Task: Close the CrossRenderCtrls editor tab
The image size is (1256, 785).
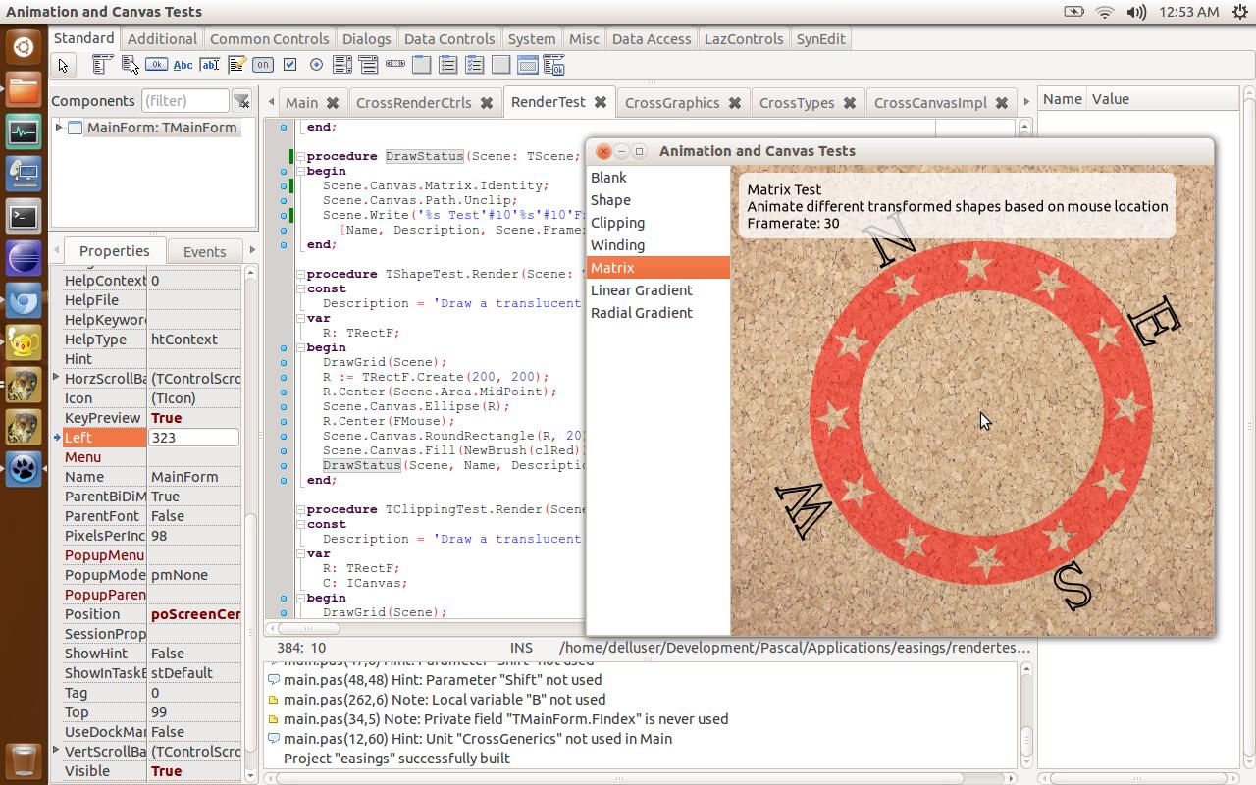Action: tap(486, 103)
